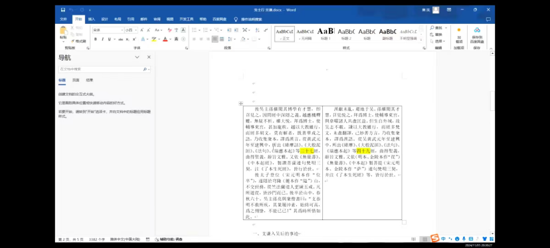Click the red font color button
The image size is (550, 248).
(x=165, y=39)
